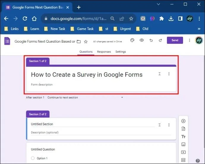Click the purple round extension icon
The width and height of the screenshot is (205, 164).
click(x=152, y=18)
